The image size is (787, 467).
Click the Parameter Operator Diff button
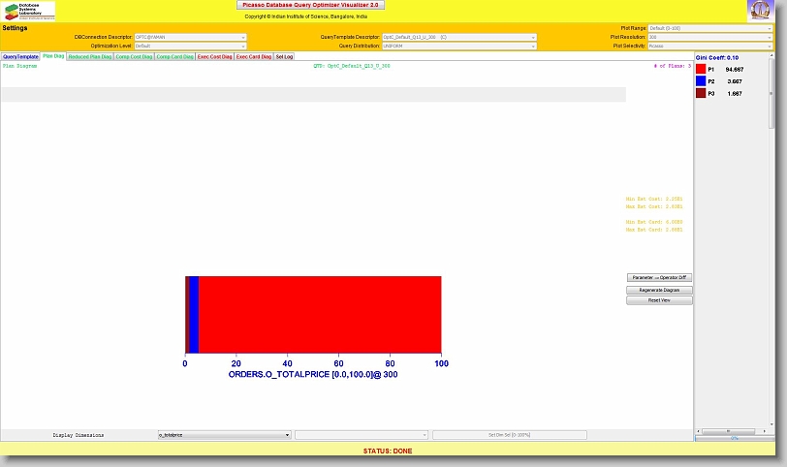[659, 278]
